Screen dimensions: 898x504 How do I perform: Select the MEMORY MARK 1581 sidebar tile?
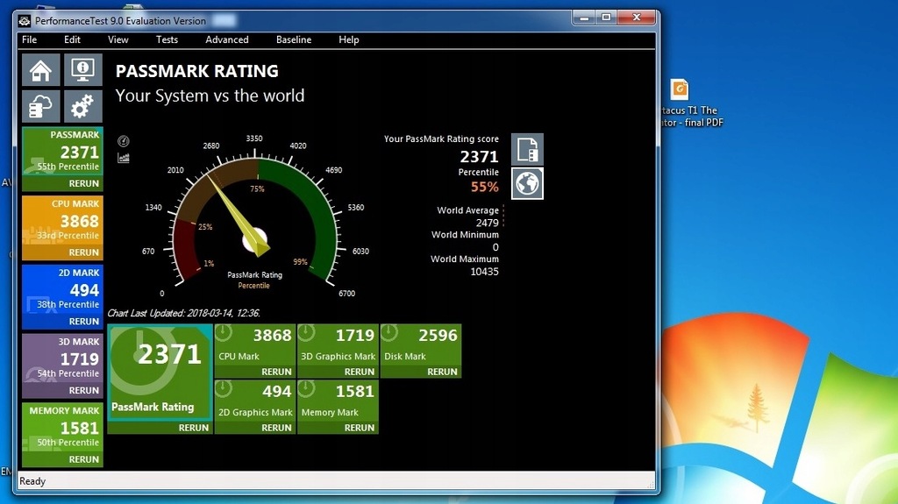tap(62, 427)
